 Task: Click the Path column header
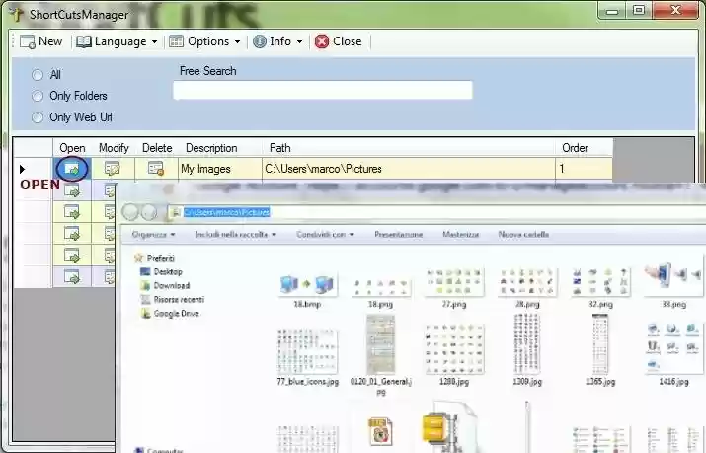point(409,148)
